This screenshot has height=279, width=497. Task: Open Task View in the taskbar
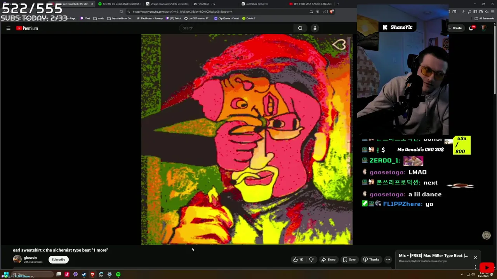click(59, 274)
